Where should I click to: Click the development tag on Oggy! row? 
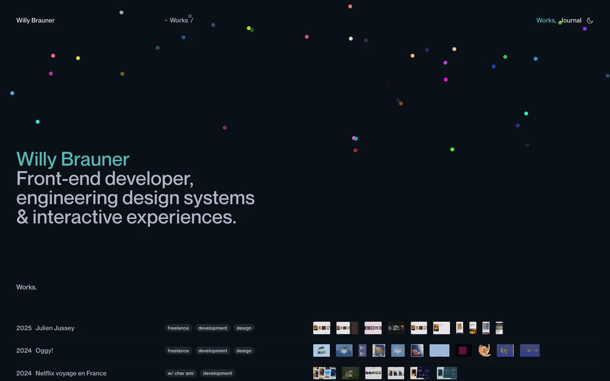pos(212,351)
